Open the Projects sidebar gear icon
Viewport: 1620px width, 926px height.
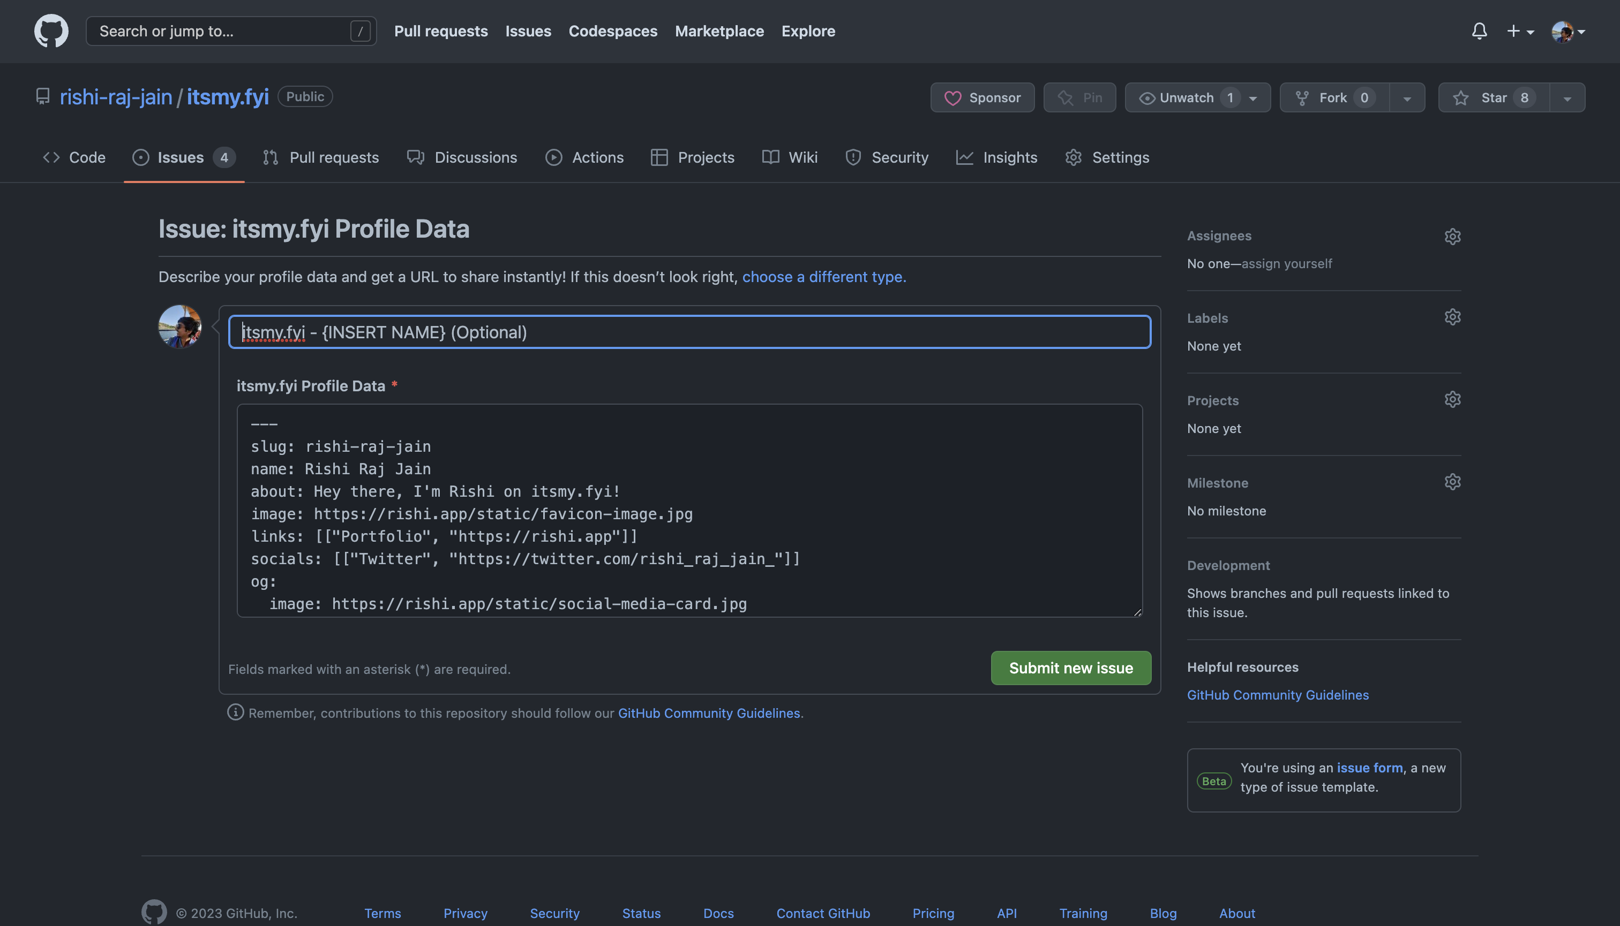coord(1452,399)
